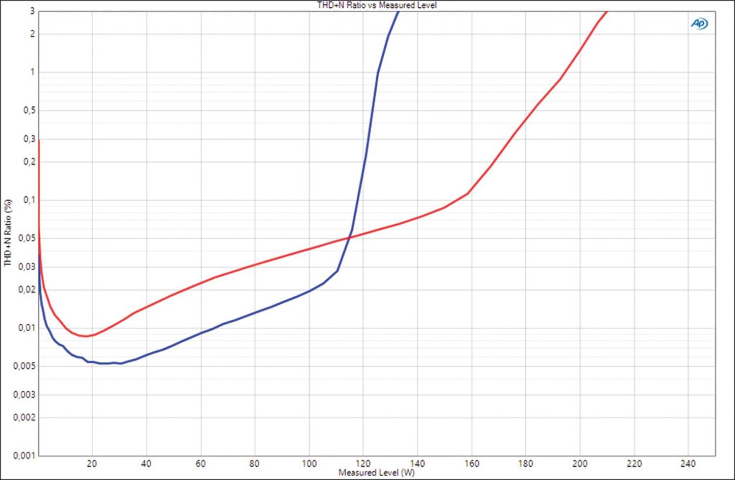Viewport: 735px width, 480px height.
Task: Click the x-axis label 80
Action: pos(254,463)
